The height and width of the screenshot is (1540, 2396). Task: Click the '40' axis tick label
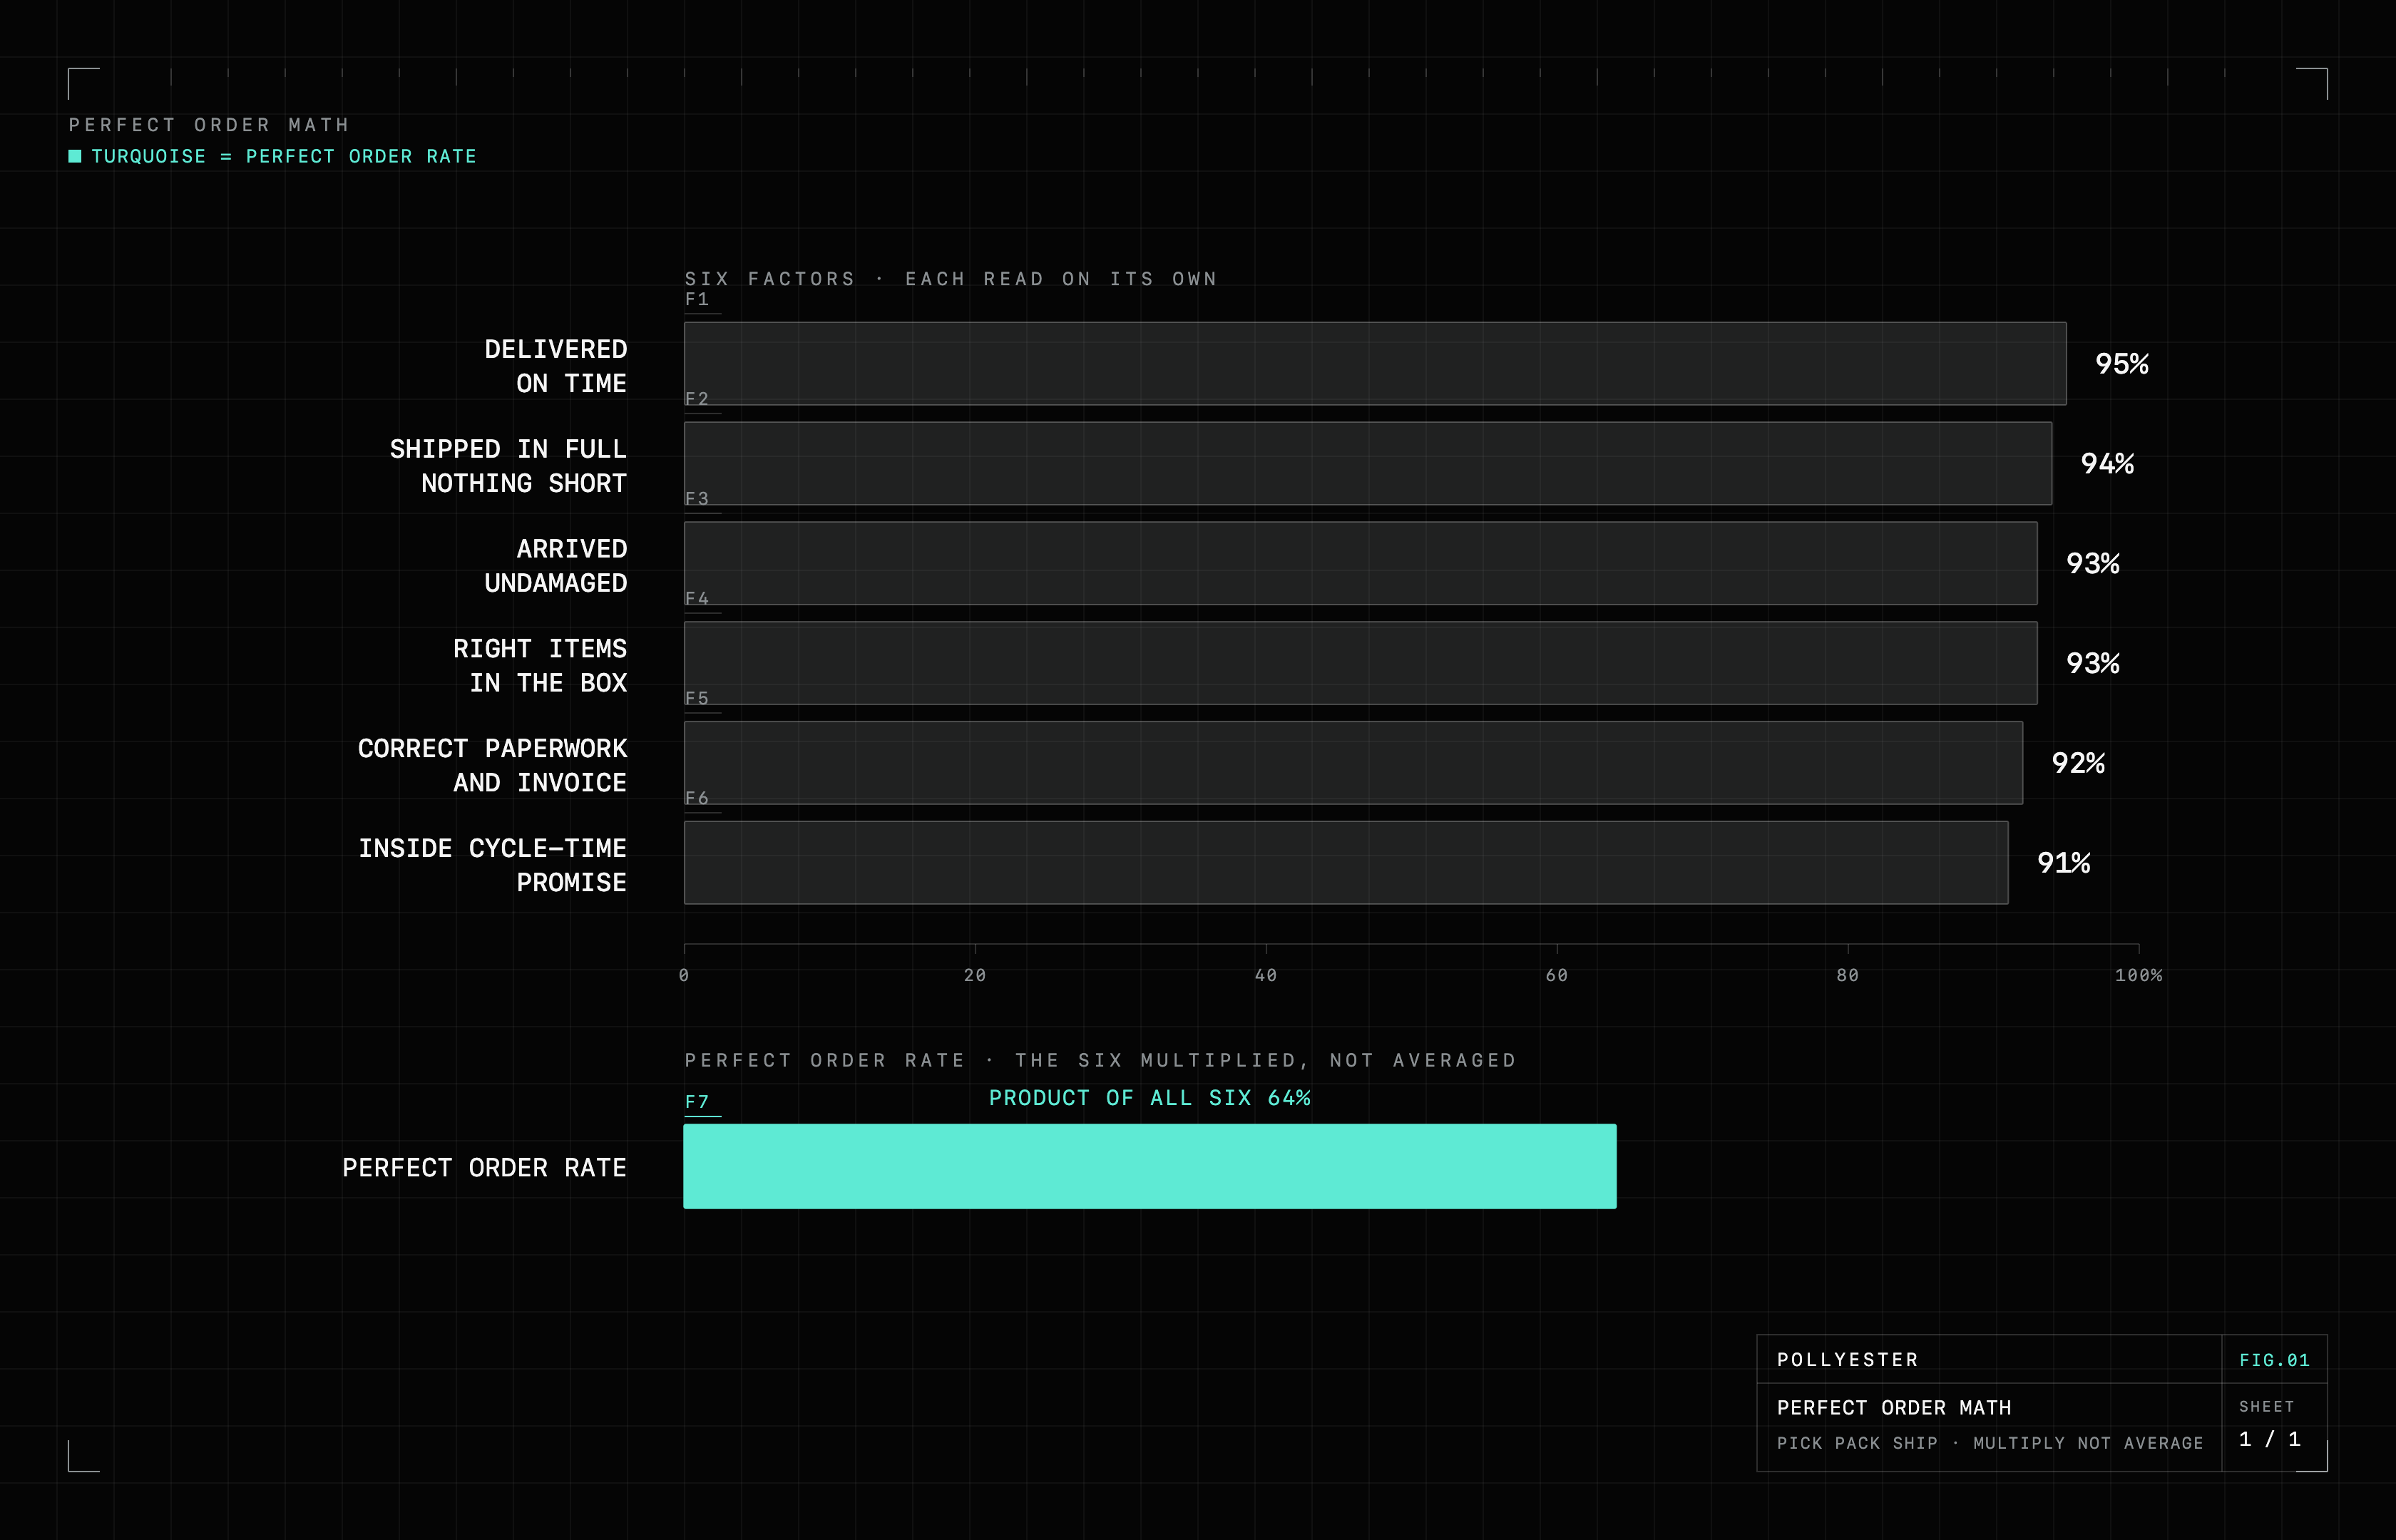(x=1266, y=975)
